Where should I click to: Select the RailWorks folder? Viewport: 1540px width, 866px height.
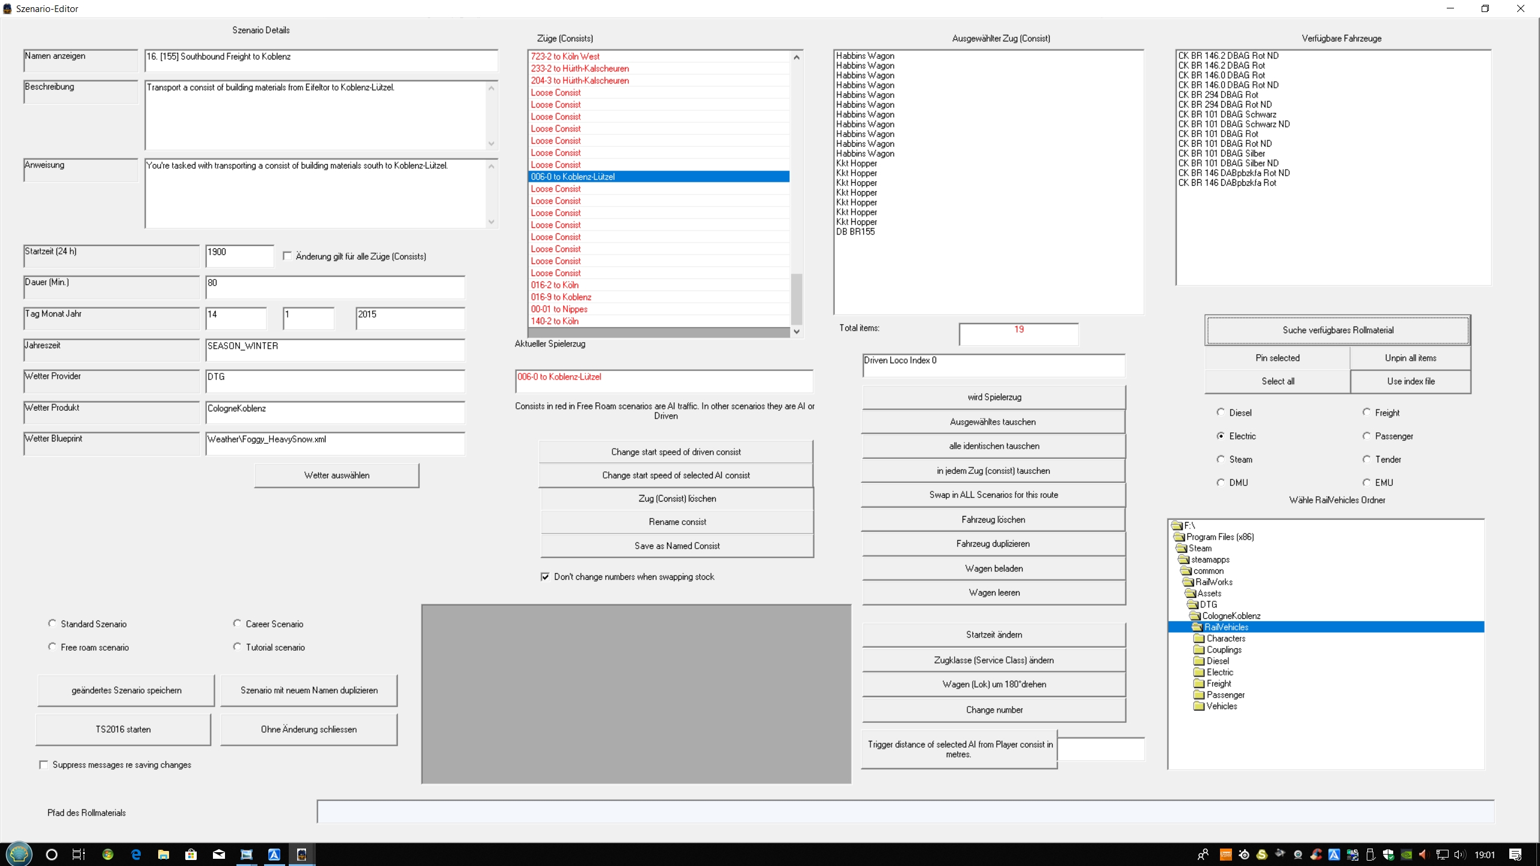point(1214,582)
